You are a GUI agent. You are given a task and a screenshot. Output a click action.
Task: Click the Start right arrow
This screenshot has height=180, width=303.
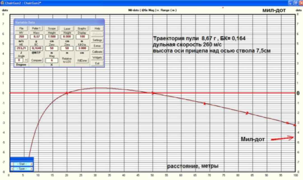(32, 164)
